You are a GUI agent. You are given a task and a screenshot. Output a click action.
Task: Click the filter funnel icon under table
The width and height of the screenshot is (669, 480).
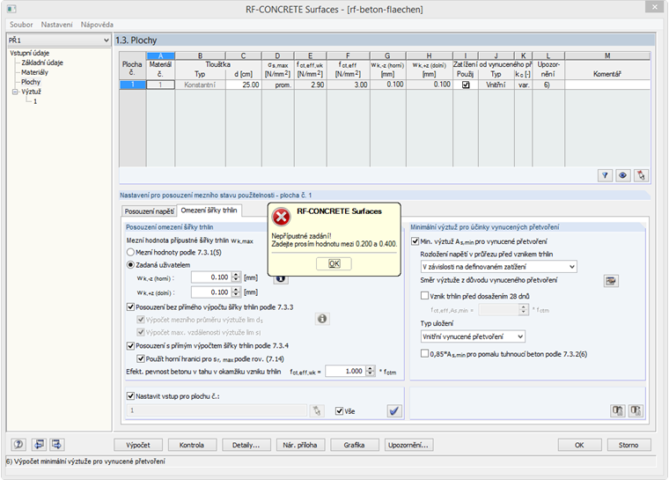pyautogui.click(x=605, y=175)
